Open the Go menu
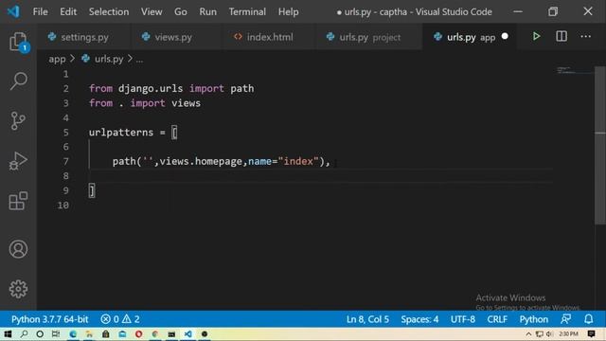Viewport: 606px width, 341px height. click(x=181, y=11)
